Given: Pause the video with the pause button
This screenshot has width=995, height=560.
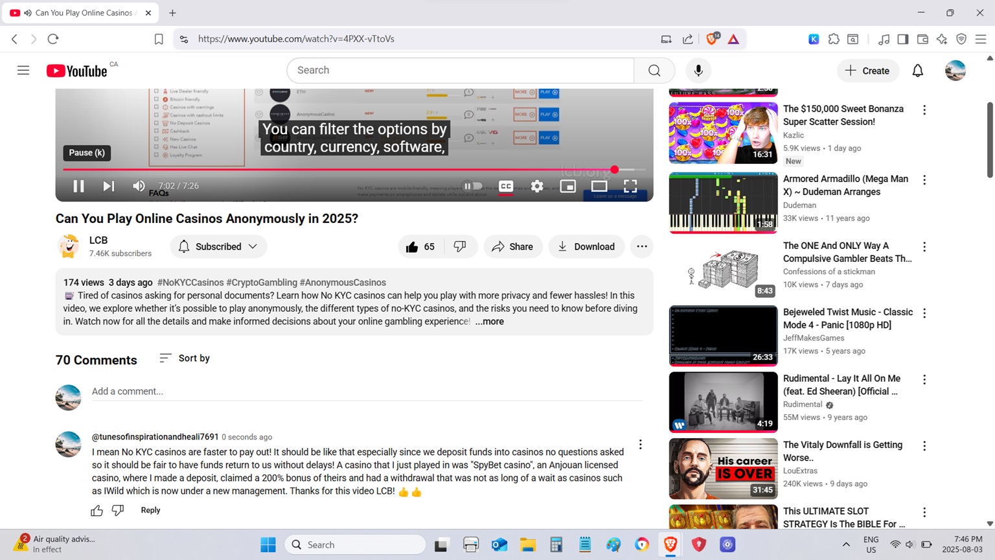Looking at the screenshot, I should 78,186.
